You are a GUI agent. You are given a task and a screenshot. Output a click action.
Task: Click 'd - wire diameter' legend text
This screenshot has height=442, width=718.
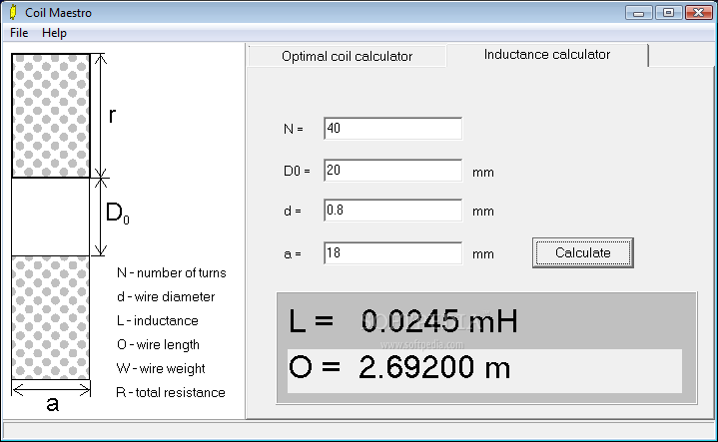pyautogui.click(x=166, y=297)
